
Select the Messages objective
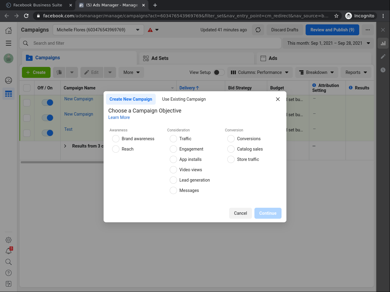173,190
